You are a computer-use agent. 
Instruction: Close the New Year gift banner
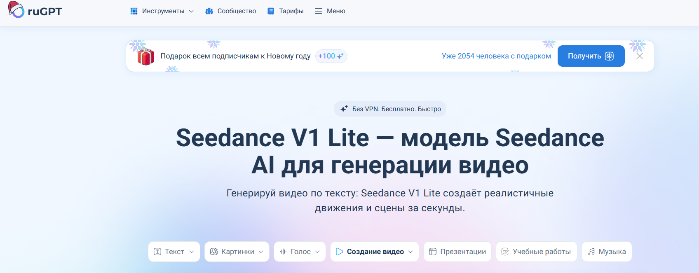640,56
